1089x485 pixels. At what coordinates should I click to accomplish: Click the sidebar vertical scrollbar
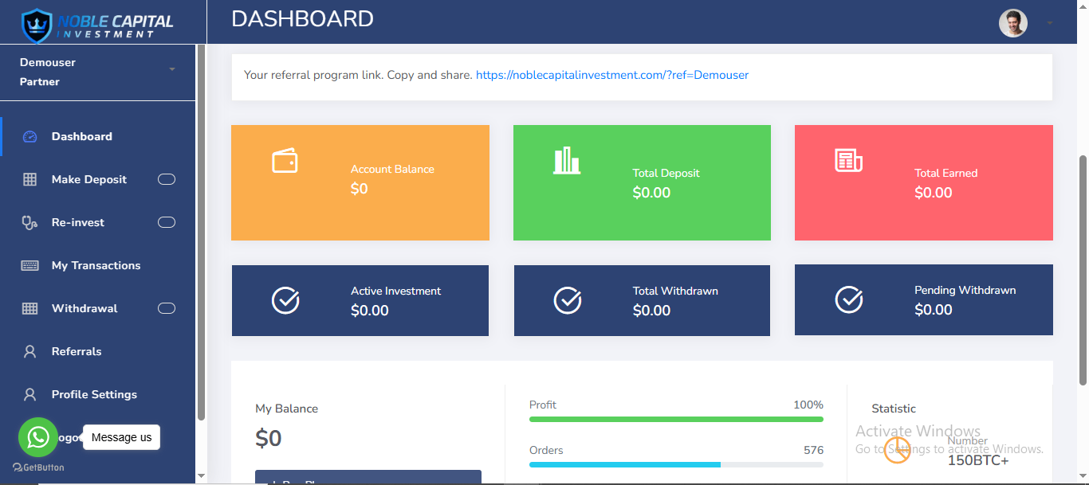click(201, 233)
